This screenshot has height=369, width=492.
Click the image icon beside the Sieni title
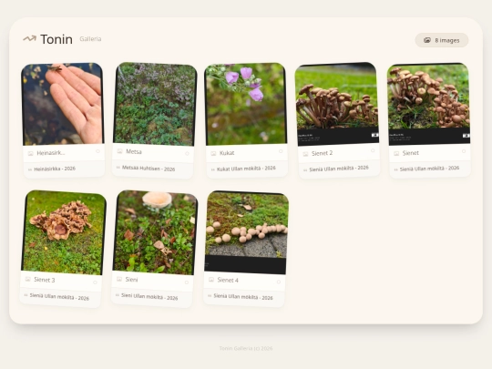coord(119,279)
